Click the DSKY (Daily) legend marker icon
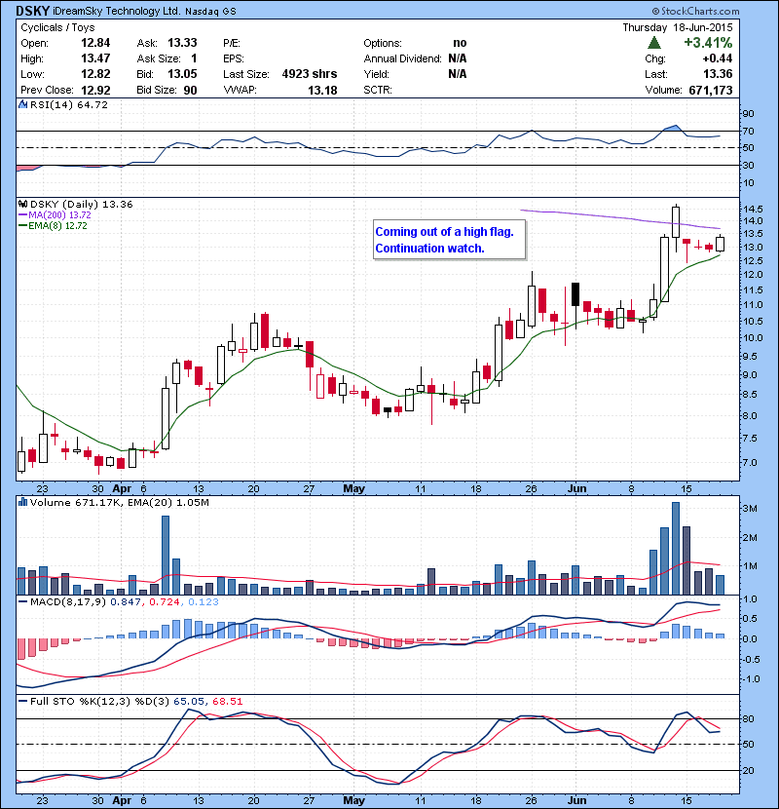The height and width of the screenshot is (809, 779). (24, 203)
